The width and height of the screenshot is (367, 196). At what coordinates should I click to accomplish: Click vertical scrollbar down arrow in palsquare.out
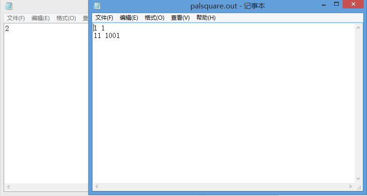[x=358, y=179]
